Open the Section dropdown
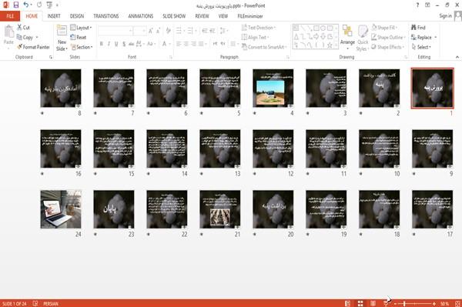This screenshot has width=462, height=307. point(82,47)
